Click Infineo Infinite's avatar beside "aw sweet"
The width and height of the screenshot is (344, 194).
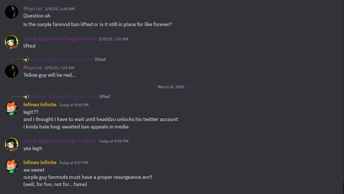pyautogui.click(x=12, y=166)
